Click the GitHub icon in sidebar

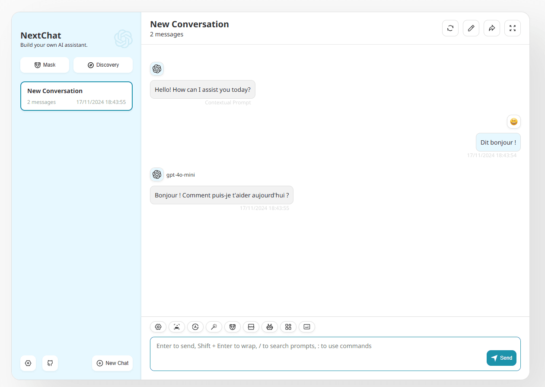tap(50, 363)
